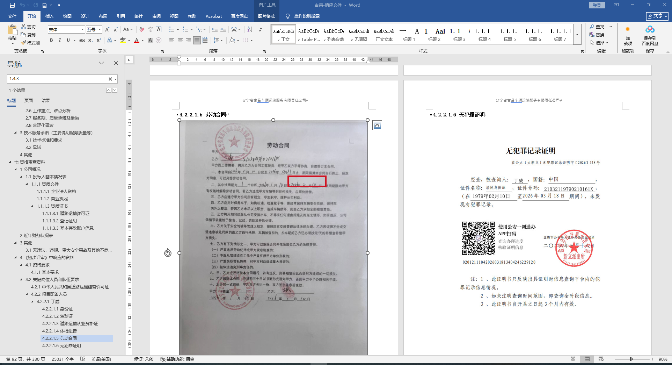
Task: Open the 图片格式 (Picture Format) tab
Action: (x=266, y=16)
